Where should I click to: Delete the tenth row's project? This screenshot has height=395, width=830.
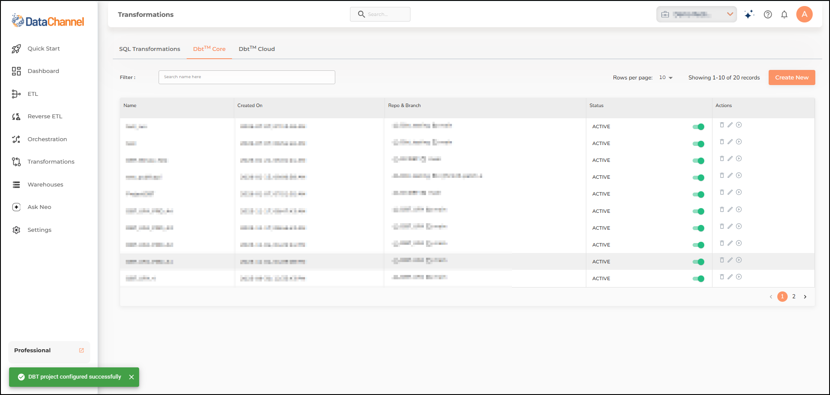tap(722, 277)
